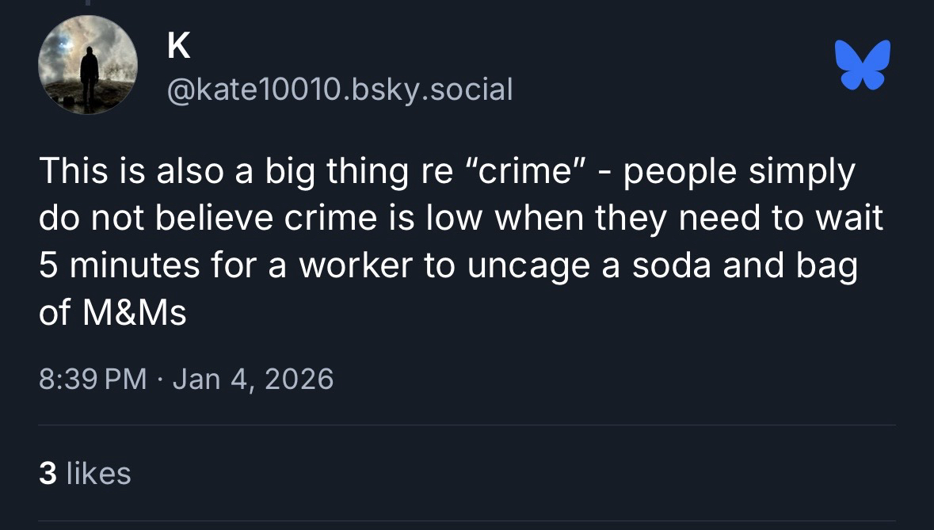Click the 8:39 PM timestamp

pos(93,379)
